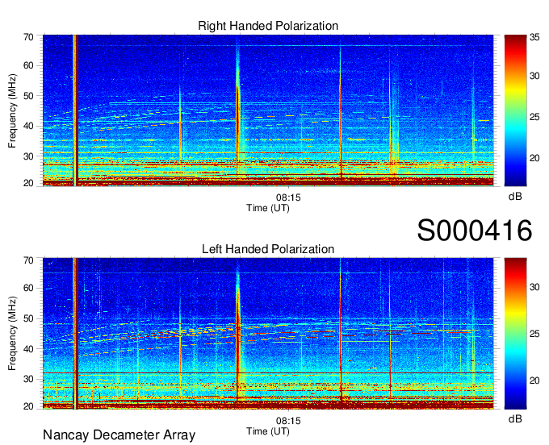Click the dB label under top color bar
Image resolution: width=549 pixels, height=445 pixels.
pyautogui.click(x=515, y=197)
